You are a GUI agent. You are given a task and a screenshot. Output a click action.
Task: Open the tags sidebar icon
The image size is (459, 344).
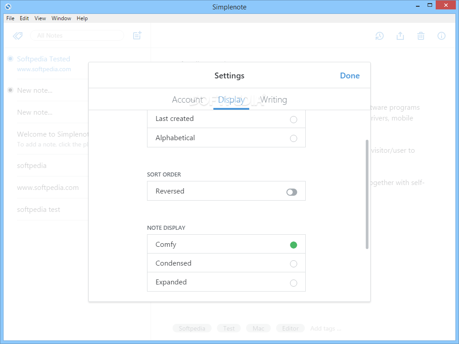click(17, 36)
